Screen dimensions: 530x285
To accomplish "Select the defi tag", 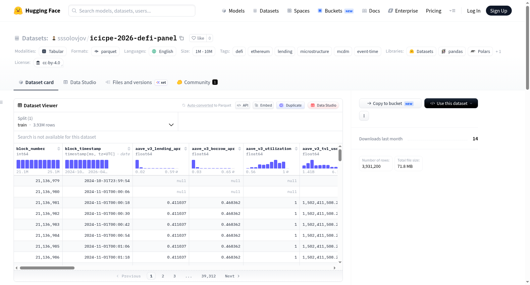I will click(x=239, y=51).
